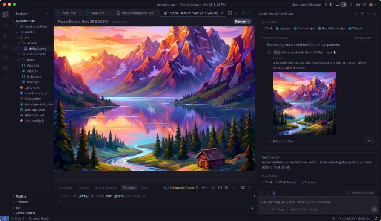Toggle the bottom panel layout icon
This screenshot has width=381, height=221.
(x=337, y=4)
